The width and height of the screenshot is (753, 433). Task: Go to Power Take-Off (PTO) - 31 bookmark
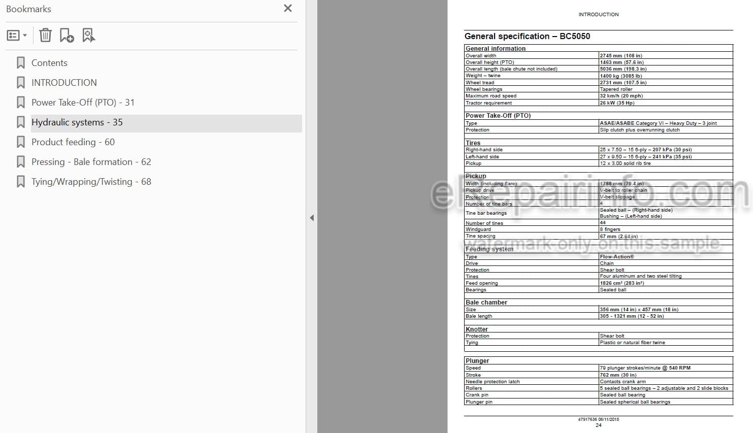point(83,103)
